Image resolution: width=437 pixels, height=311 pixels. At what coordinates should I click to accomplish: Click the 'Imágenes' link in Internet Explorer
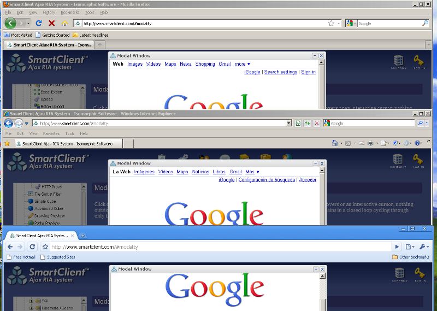144,172
